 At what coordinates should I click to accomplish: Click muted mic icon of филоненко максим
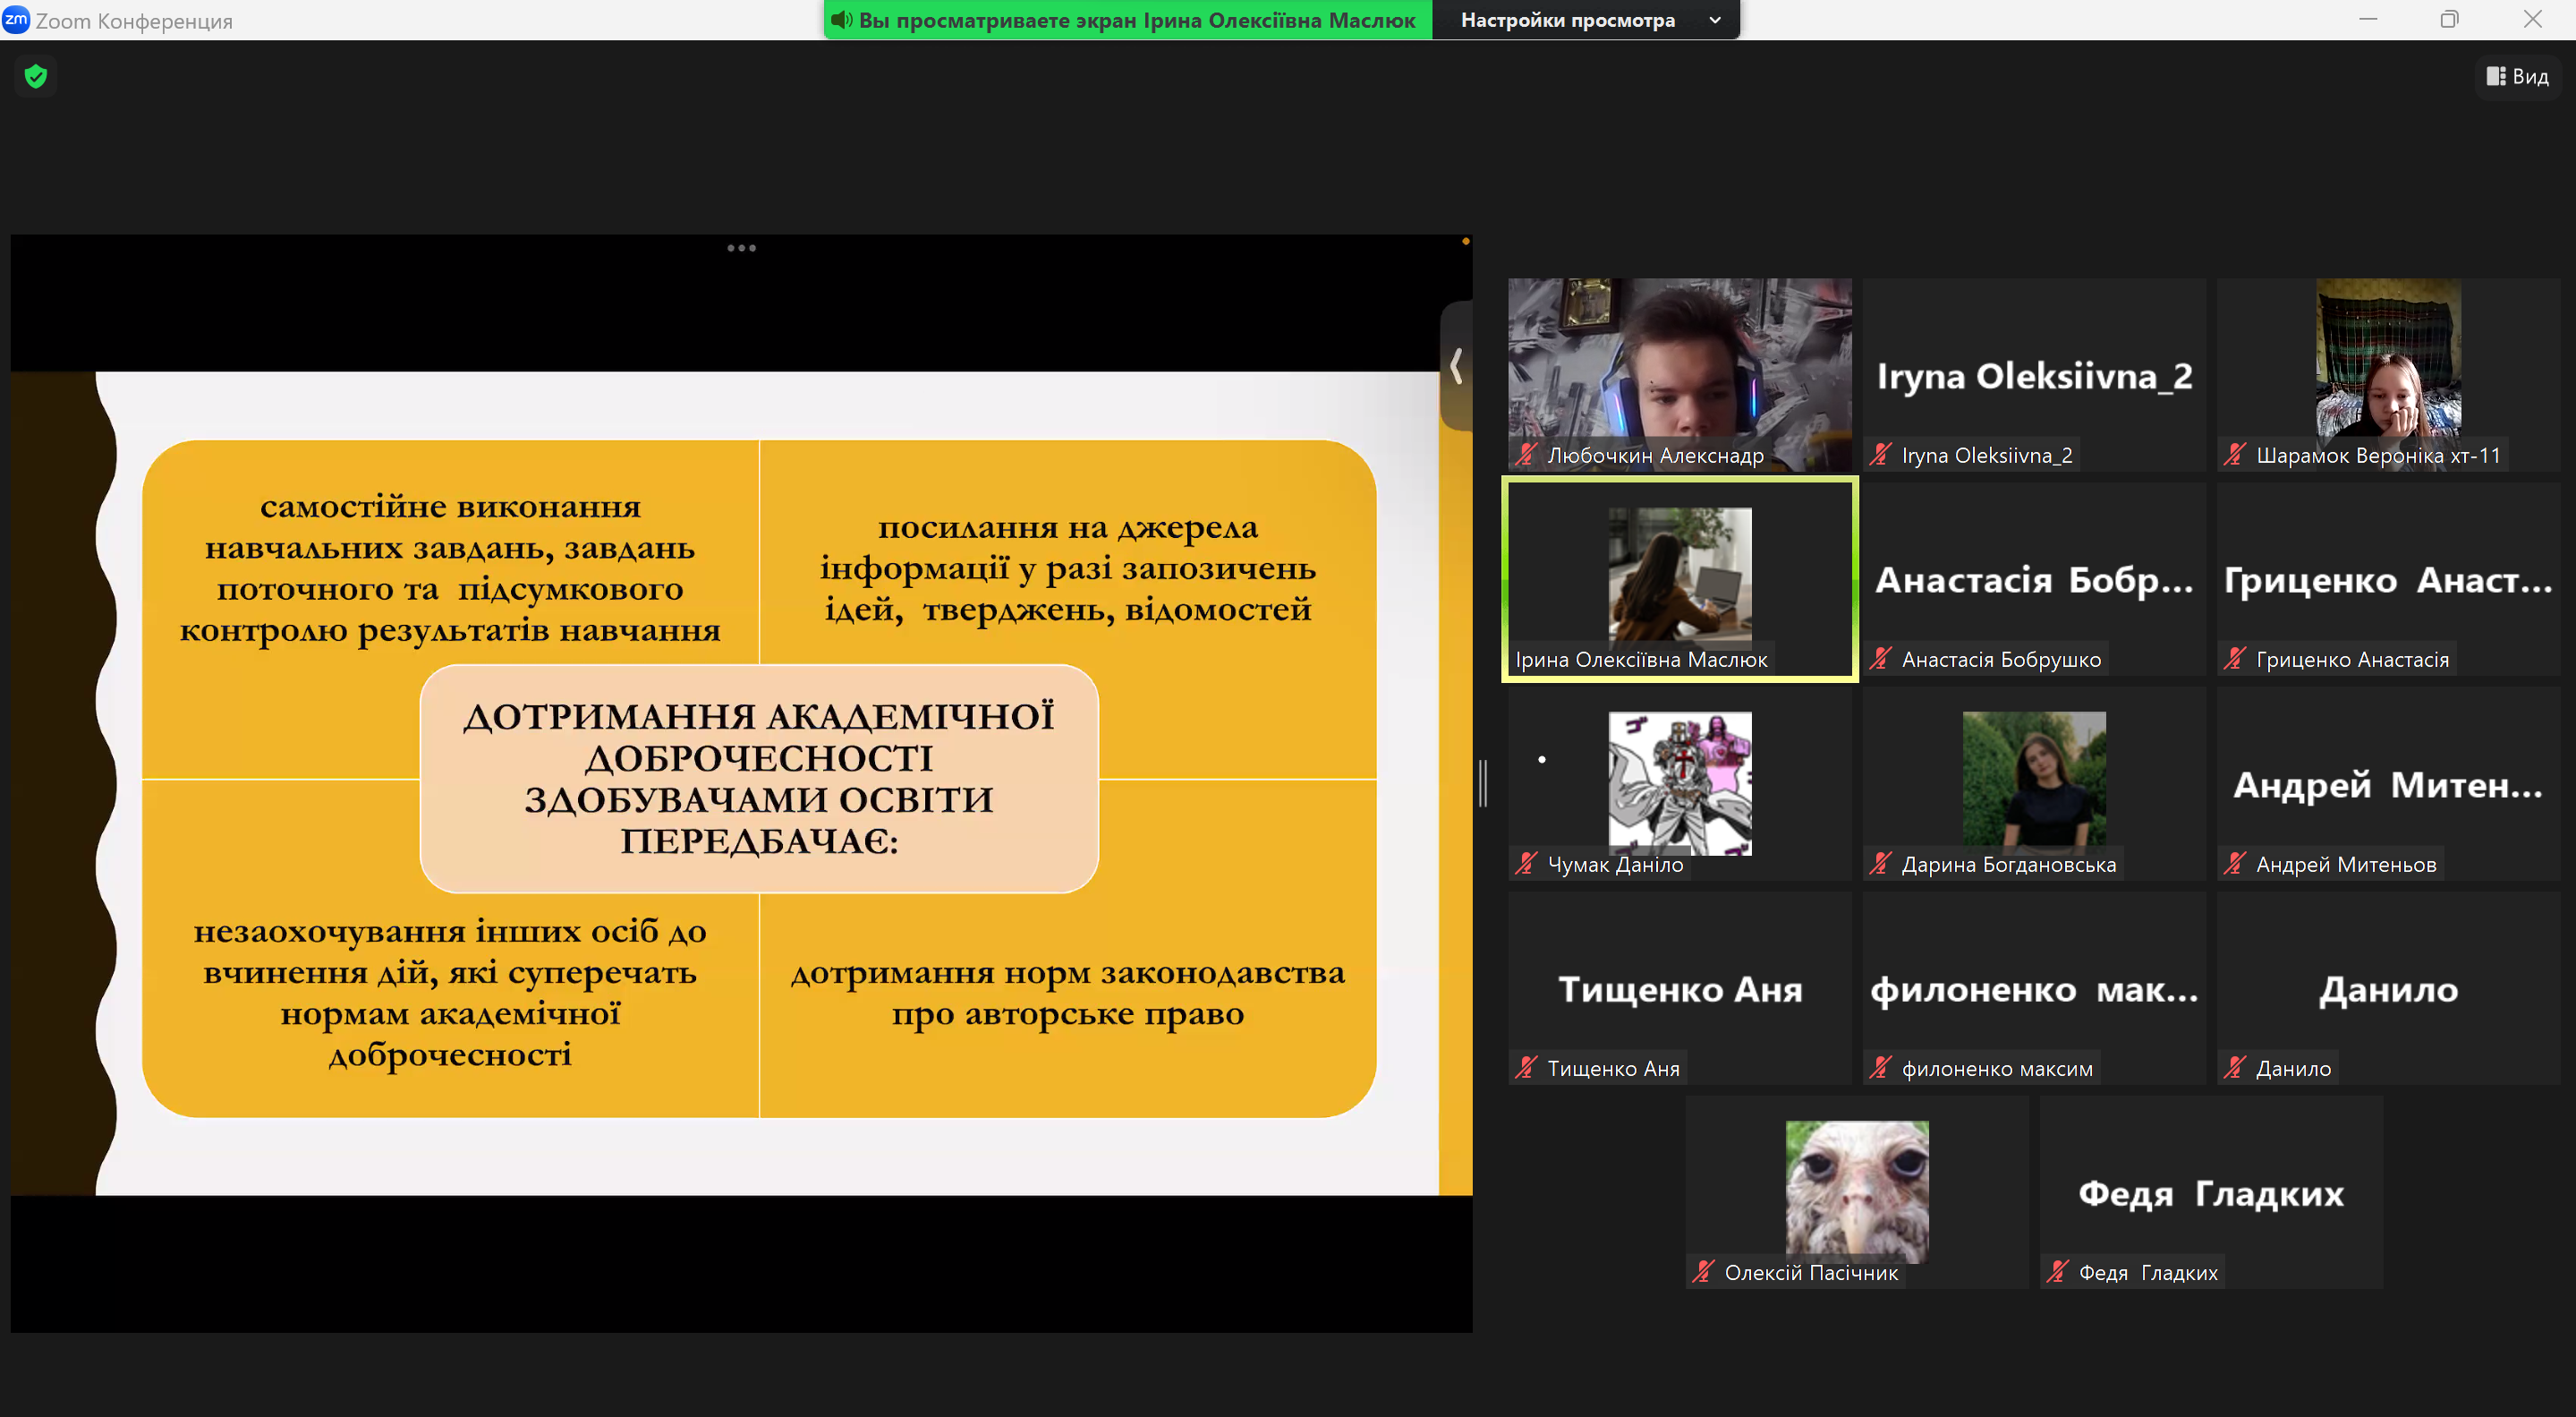[x=1880, y=1068]
